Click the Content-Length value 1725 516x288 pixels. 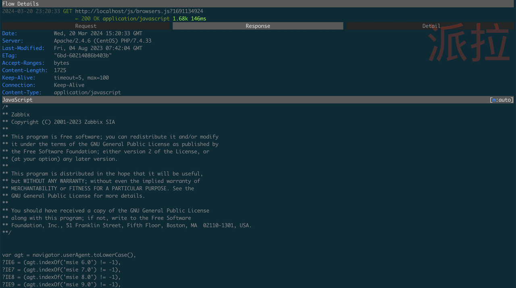pos(60,70)
